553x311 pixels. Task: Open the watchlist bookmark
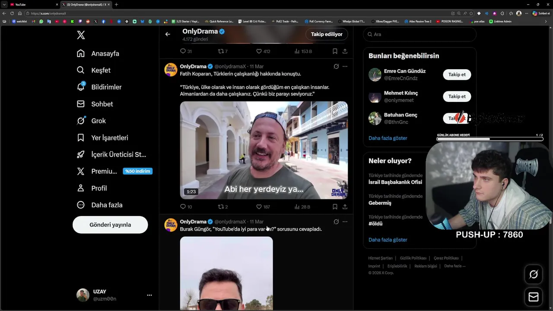(x=19, y=21)
